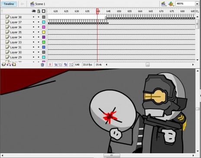Click the 33.0 fps frame rate field
This screenshot has height=158, width=201.
tap(88, 64)
